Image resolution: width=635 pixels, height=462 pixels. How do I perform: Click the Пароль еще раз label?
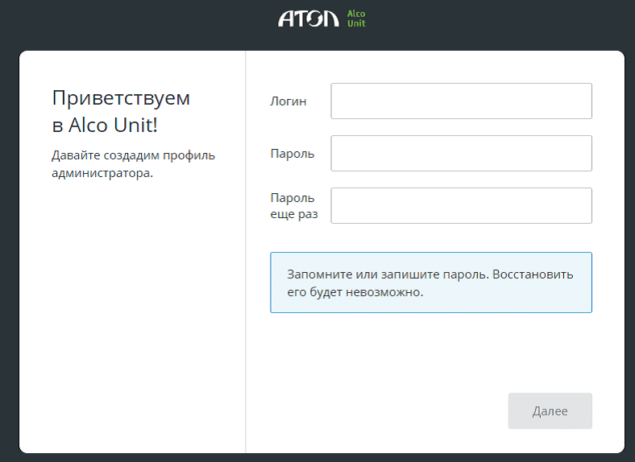click(294, 205)
